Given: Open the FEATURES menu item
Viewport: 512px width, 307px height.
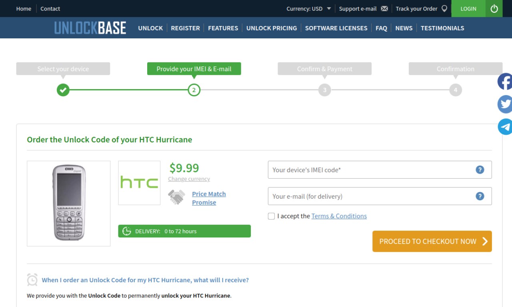Looking at the screenshot, I should click(x=223, y=28).
